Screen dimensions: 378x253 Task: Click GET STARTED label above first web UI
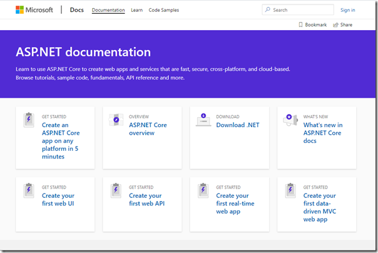tap(54, 187)
